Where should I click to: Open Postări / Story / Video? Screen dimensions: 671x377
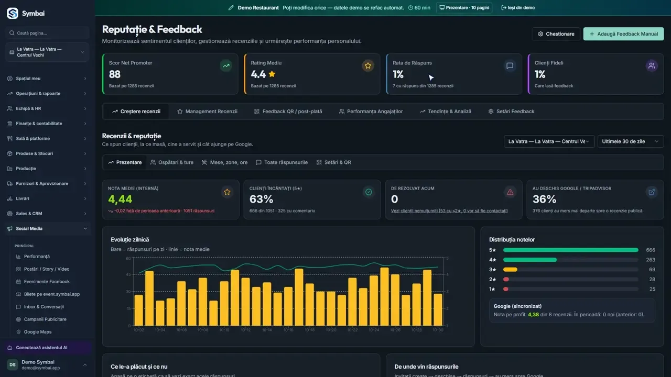[47, 269]
